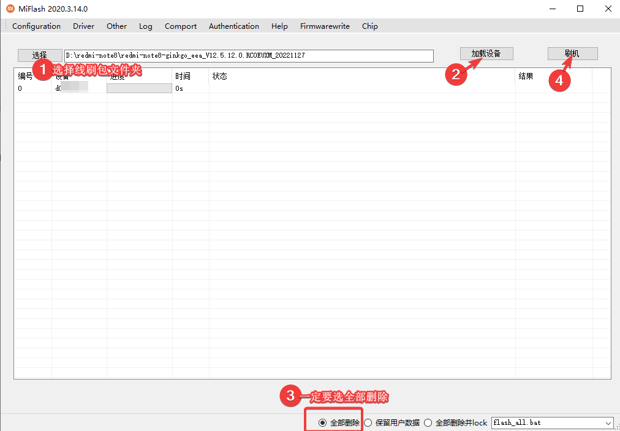Image resolution: width=620 pixels, height=431 pixels.
Task: Open the Other menu
Action: coord(116,26)
